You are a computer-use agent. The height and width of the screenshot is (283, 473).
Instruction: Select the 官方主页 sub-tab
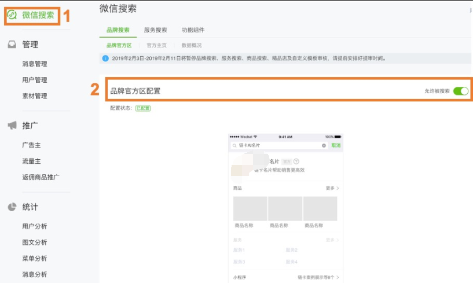156,45
